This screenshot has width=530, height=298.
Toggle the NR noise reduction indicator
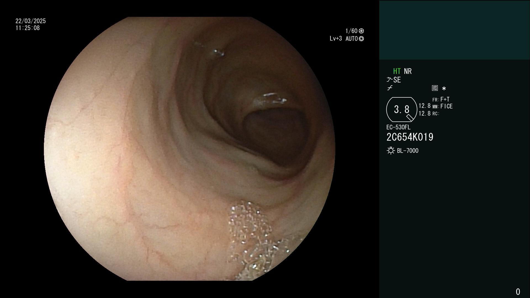[408, 71]
